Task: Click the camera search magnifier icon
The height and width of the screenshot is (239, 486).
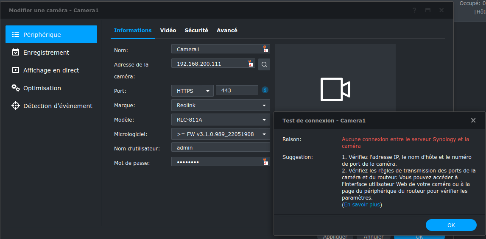Action: [x=264, y=64]
